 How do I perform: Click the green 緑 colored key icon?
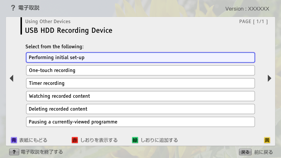pos(135,140)
